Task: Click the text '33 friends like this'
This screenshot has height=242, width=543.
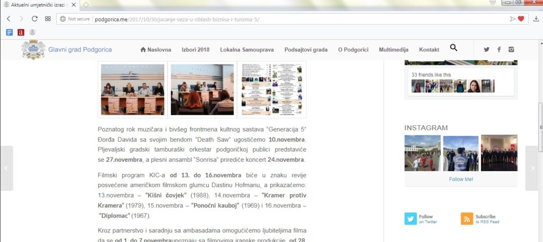Action: click(x=432, y=75)
